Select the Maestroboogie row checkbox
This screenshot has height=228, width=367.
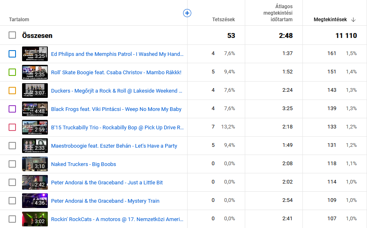tap(12, 146)
